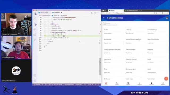Viewport: 170px width, 95px height.
Task: Open Run and Debug view in VS Code
Action: point(35,29)
